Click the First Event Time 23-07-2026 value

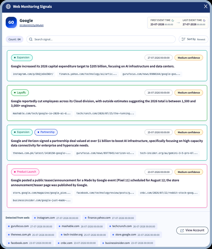(x=162, y=24)
